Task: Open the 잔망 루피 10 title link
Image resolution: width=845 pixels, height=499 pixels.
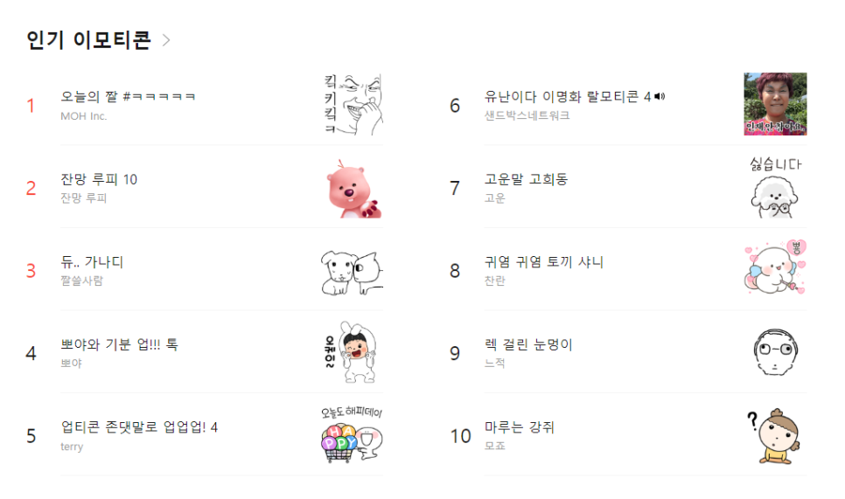Action: pyautogui.click(x=99, y=179)
